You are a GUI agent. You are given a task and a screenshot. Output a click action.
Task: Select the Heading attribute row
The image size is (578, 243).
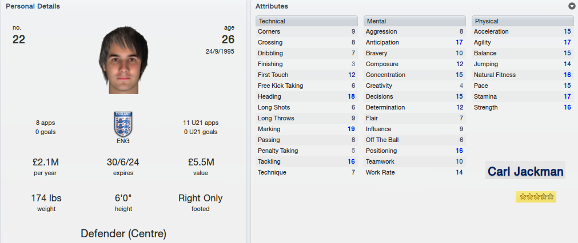306,96
